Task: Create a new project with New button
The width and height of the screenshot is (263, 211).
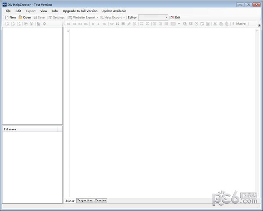Action: click(x=11, y=18)
